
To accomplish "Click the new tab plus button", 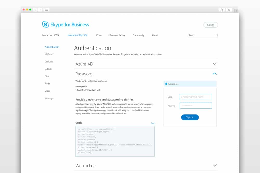I will pyautogui.click(x=236, y=11).
